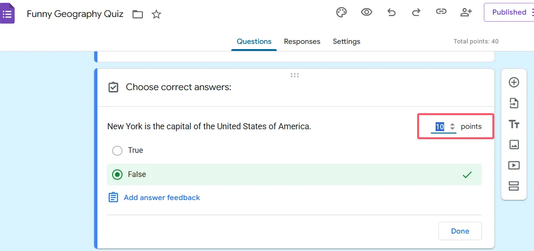Preview the form with eye icon
The image size is (534, 251).
(367, 13)
